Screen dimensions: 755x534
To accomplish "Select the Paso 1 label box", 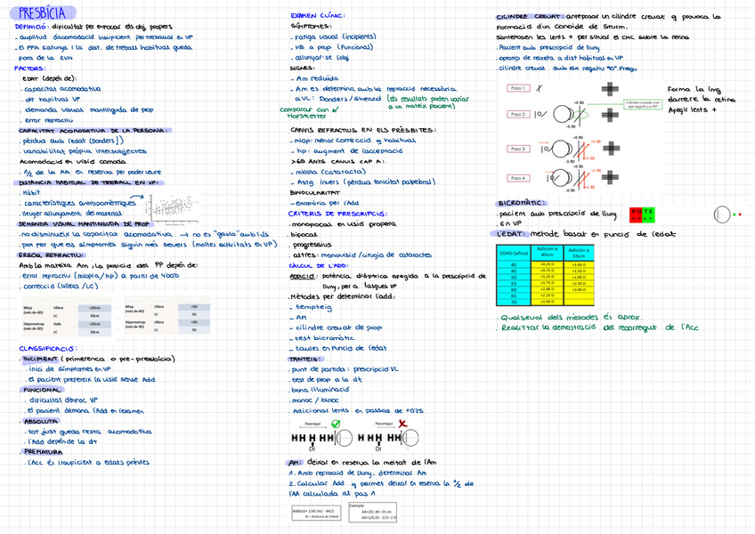I will 516,89.
